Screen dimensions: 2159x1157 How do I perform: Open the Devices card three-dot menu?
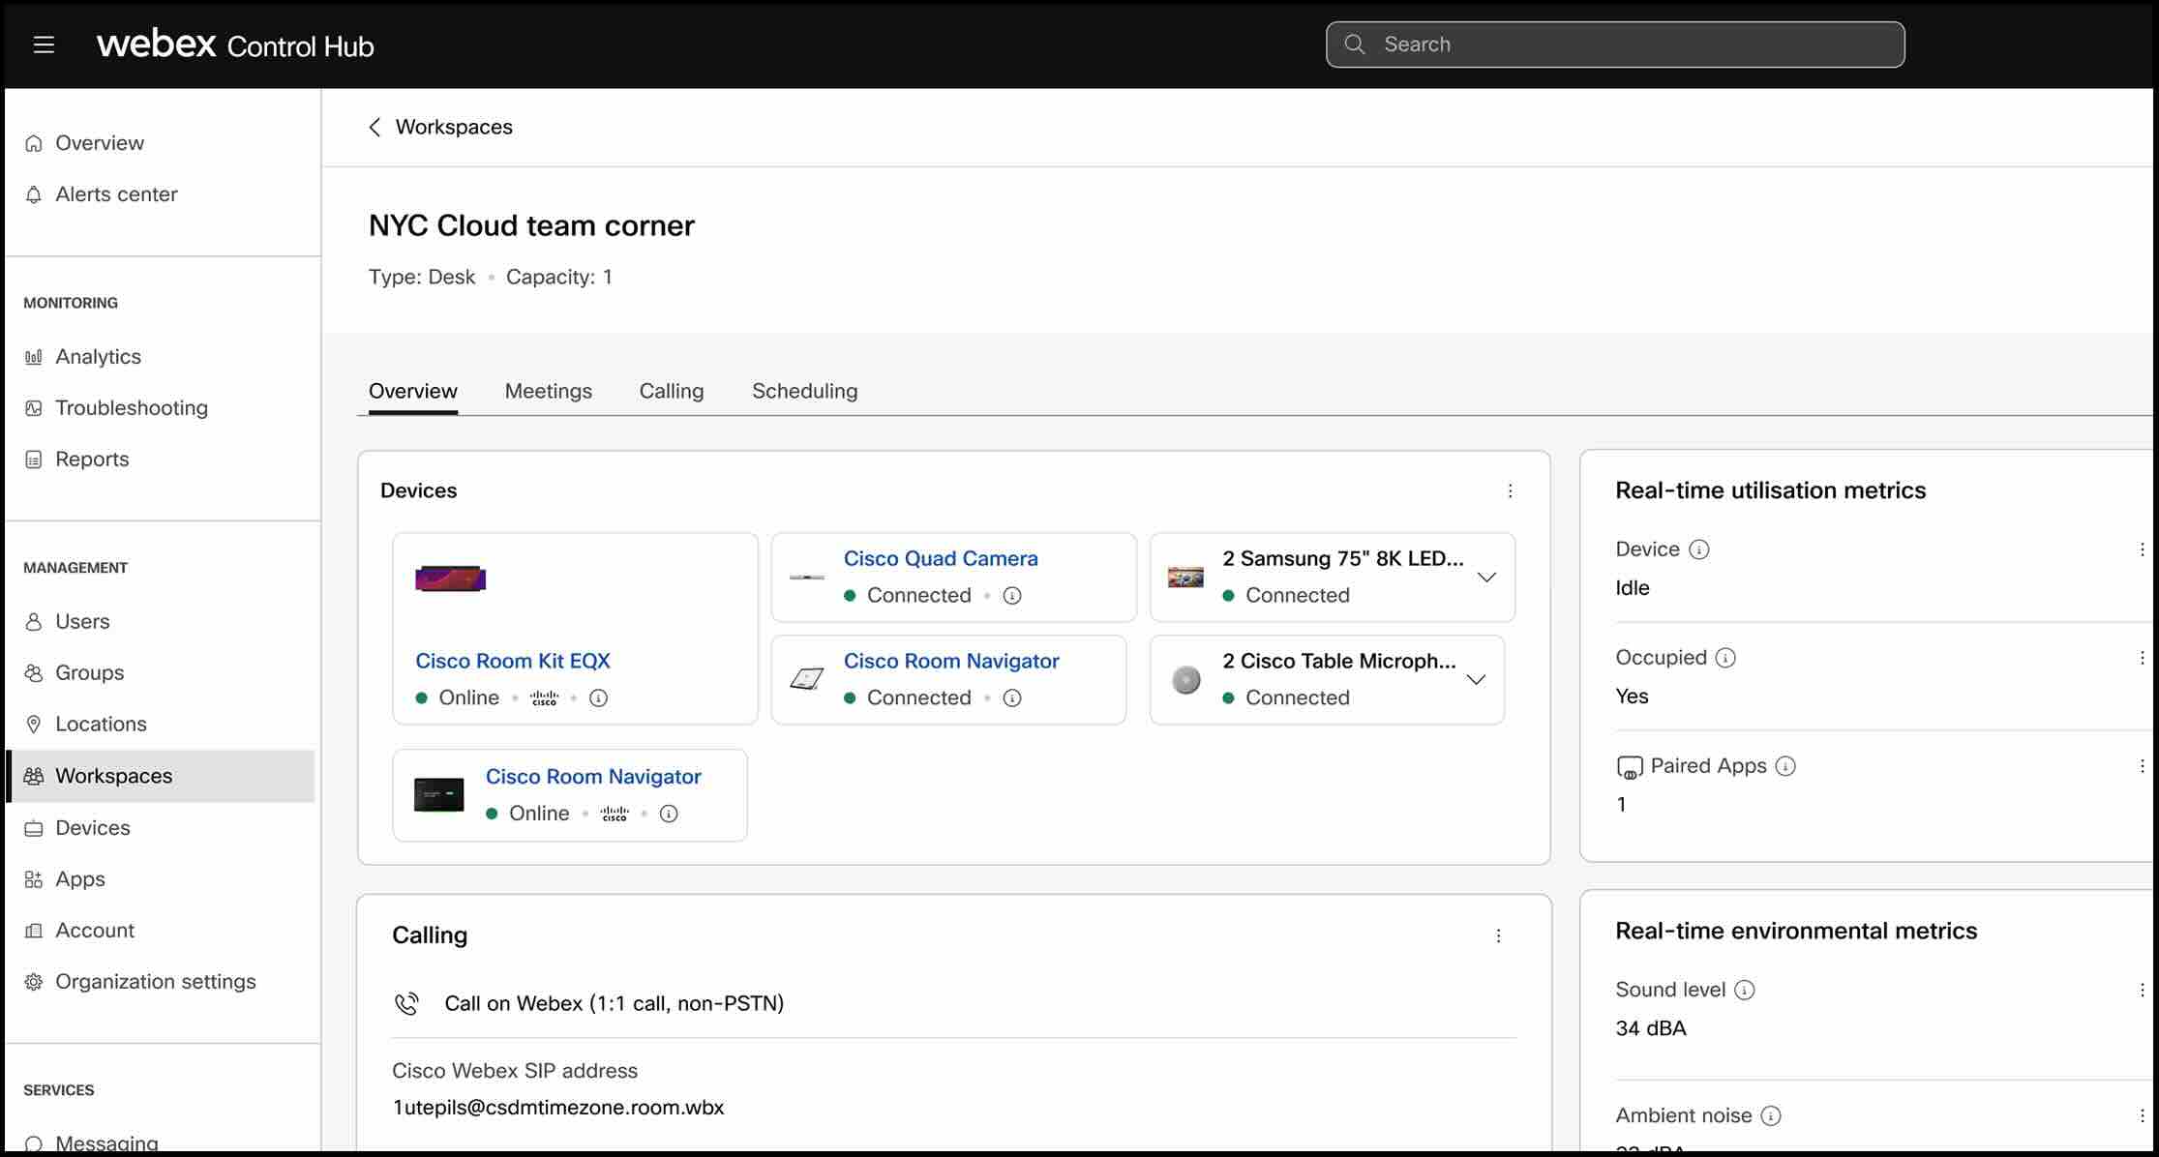1510,491
